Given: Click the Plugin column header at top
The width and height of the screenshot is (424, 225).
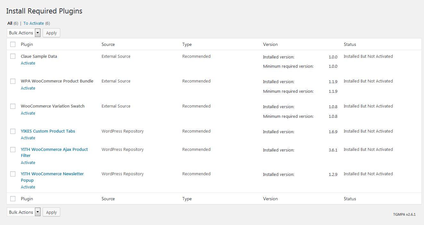Looking at the screenshot, I should [27, 44].
